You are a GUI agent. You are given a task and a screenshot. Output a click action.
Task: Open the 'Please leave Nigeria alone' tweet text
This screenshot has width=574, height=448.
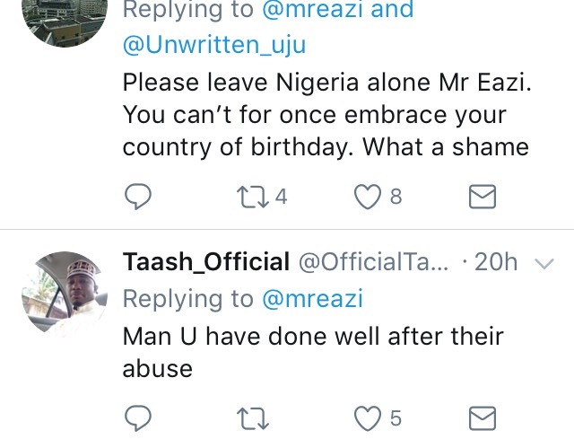(326, 115)
